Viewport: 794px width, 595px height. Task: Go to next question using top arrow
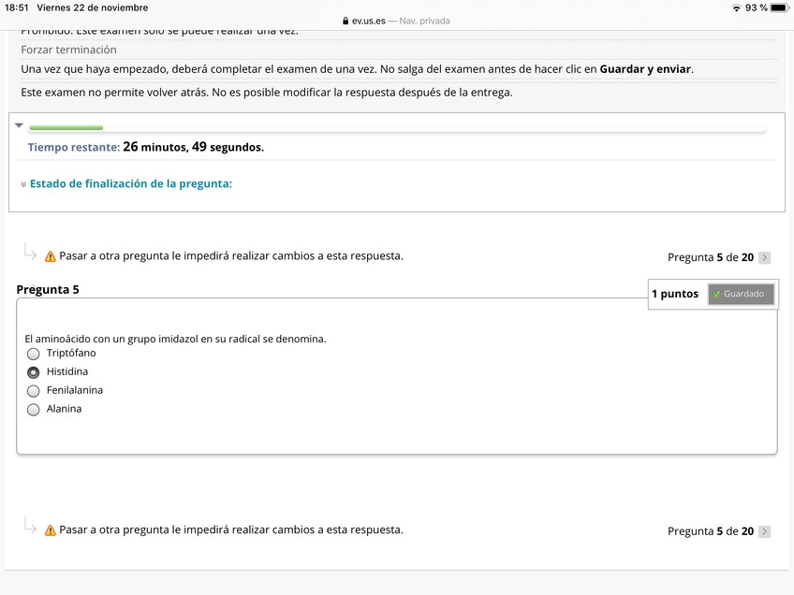765,257
